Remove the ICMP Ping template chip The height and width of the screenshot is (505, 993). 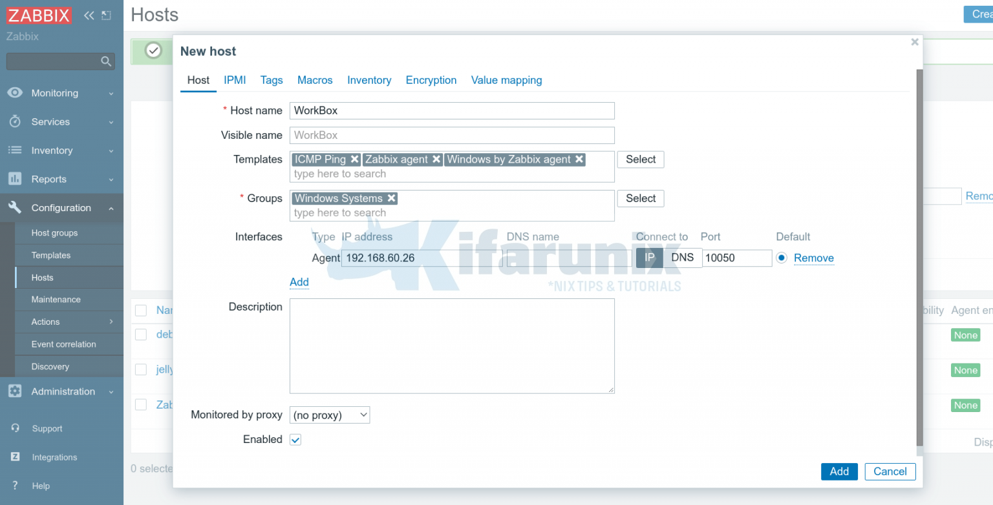(x=354, y=159)
